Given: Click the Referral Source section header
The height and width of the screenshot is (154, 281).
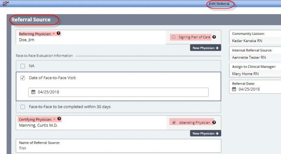Looking at the screenshot, I should click(x=31, y=20).
